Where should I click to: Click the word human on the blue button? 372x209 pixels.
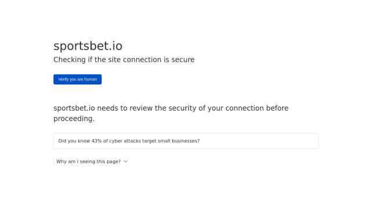click(x=90, y=79)
